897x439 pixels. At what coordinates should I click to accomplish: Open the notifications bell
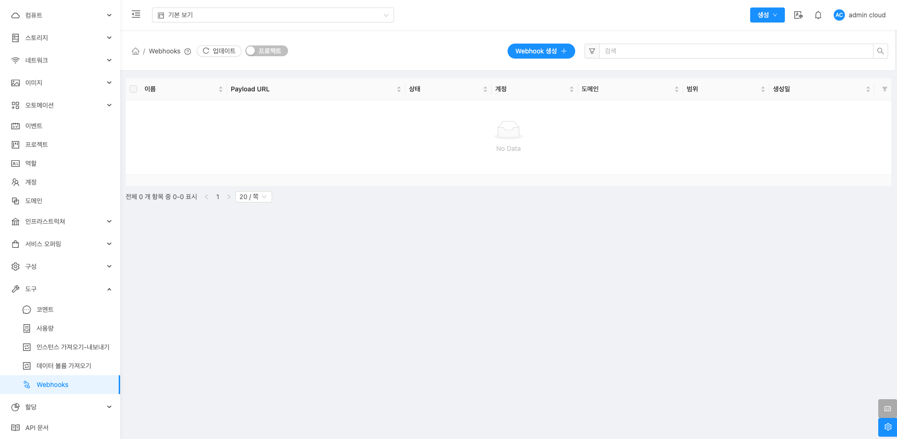818,15
